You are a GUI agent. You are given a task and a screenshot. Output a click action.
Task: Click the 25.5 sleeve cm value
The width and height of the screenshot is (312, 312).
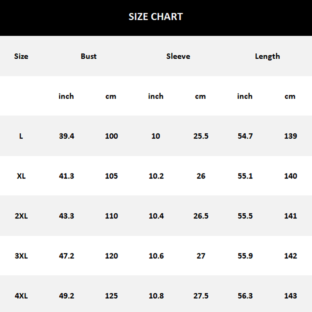[x=201, y=136]
